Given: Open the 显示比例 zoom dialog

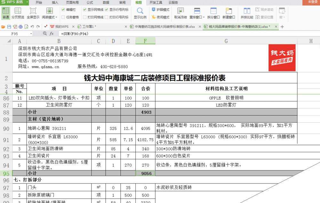Looking at the screenshot, I should (140, 13).
